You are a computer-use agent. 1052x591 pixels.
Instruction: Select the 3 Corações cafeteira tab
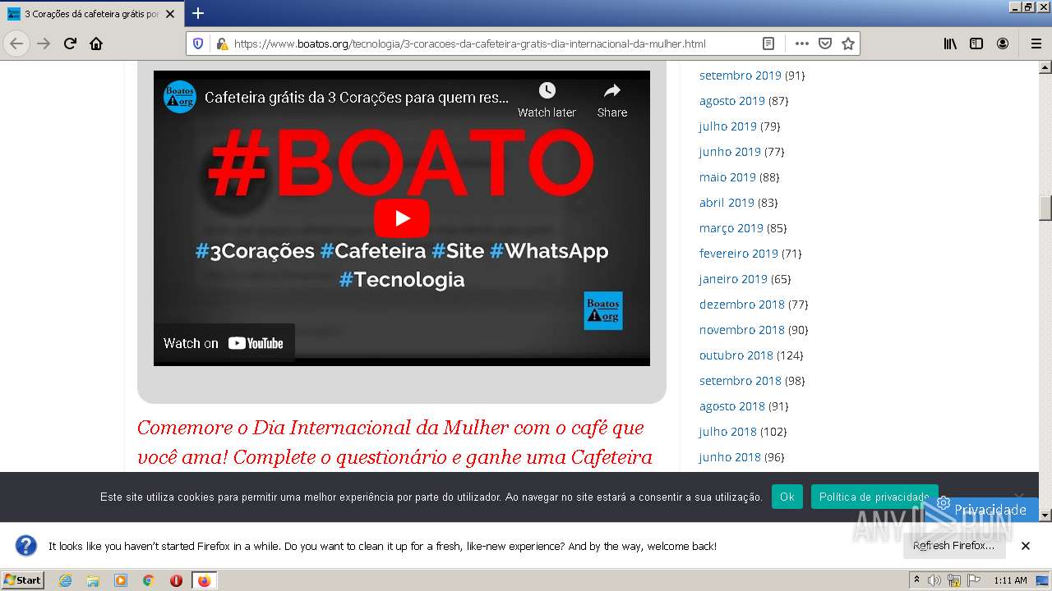coord(92,14)
